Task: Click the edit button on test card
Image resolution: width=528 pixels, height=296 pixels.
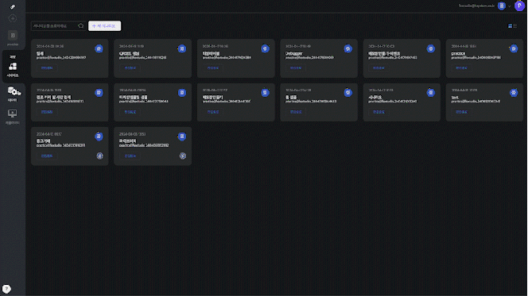Action: (x=461, y=112)
